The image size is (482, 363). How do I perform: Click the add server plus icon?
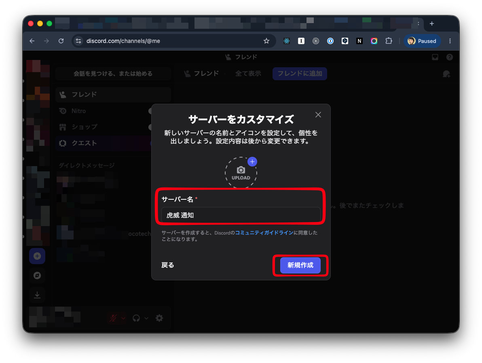pos(37,256)
